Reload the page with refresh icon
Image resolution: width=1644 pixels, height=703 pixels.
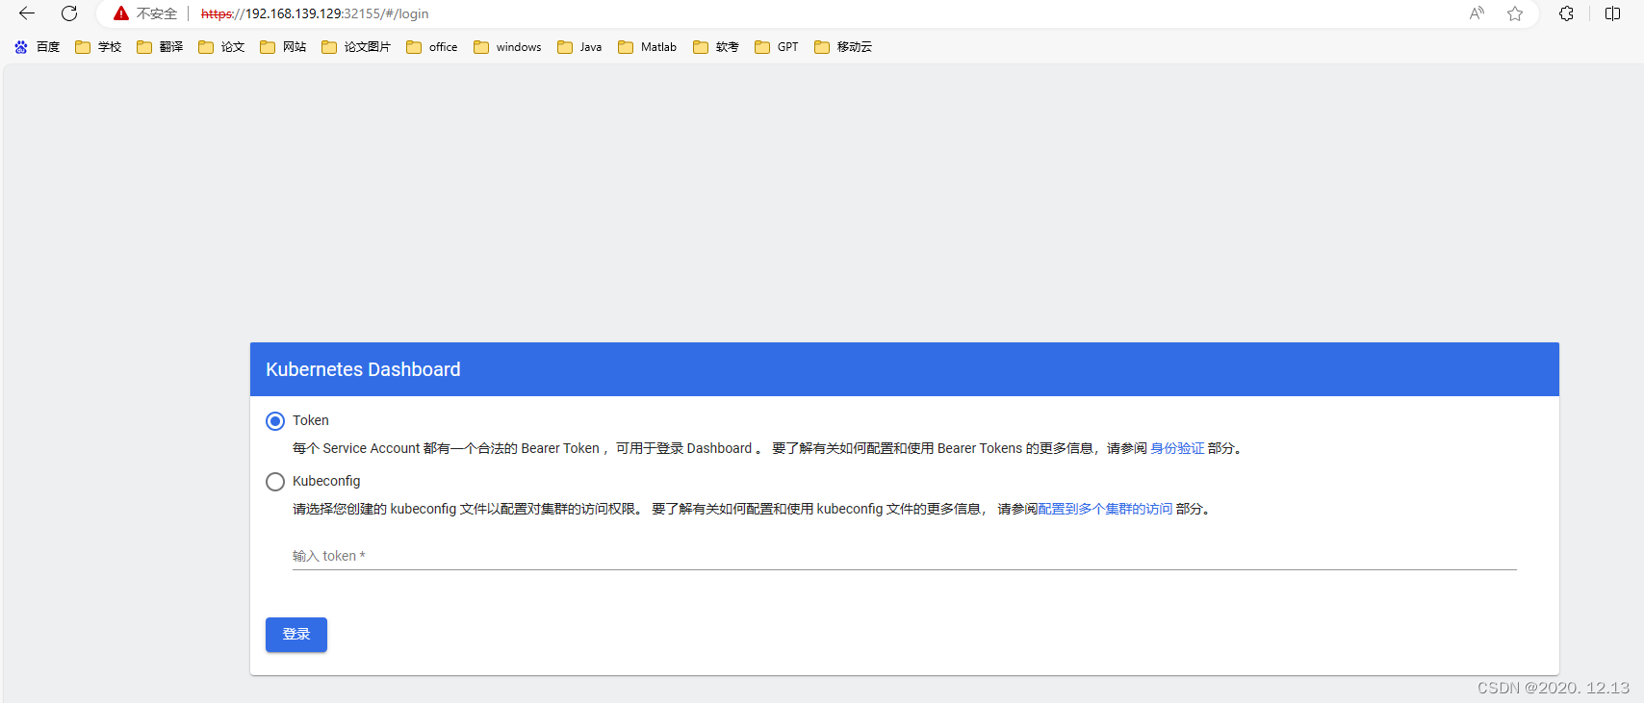tap(69, 13)
